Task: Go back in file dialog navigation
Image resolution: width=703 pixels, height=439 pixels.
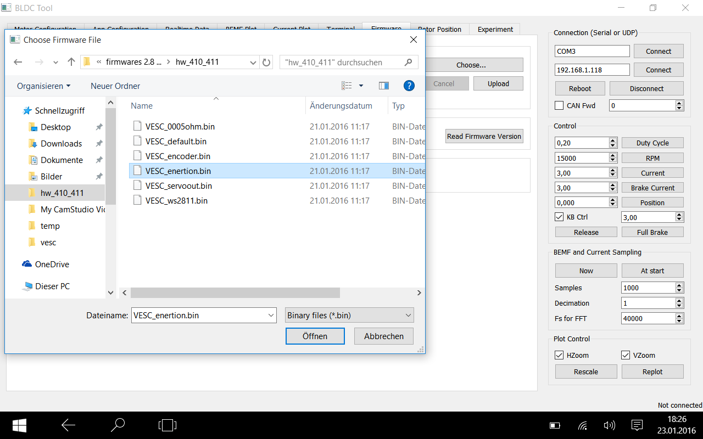Action: [x=18, y=63]
